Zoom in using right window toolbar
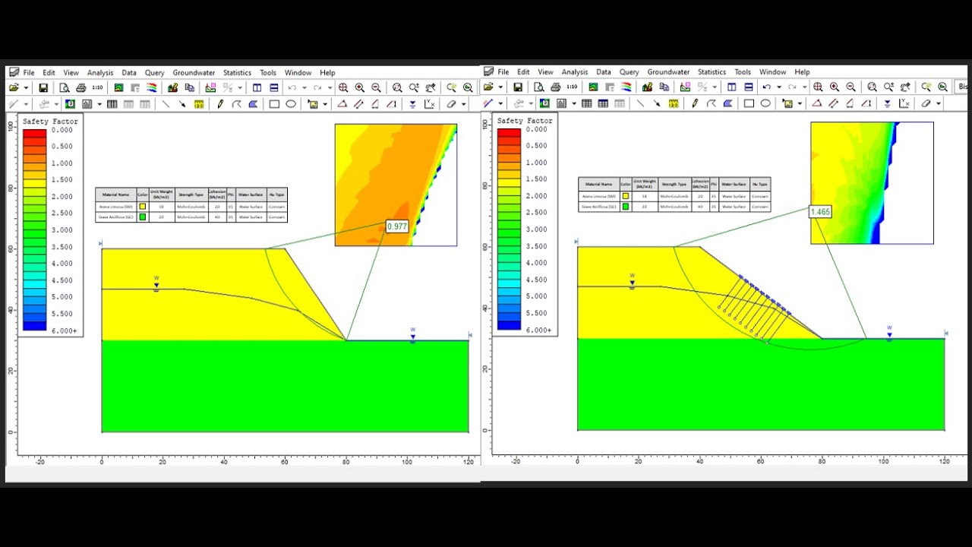The width and height of the screenshot is (972, 547). point(835,87)
